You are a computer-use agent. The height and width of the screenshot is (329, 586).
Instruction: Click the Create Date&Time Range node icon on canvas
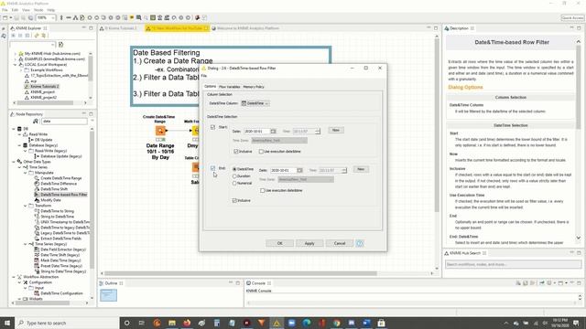(x=160, y=131)
